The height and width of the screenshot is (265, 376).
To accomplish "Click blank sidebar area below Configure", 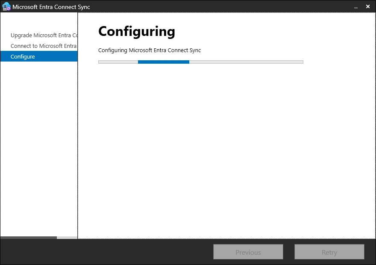I will tap(38, 150).
